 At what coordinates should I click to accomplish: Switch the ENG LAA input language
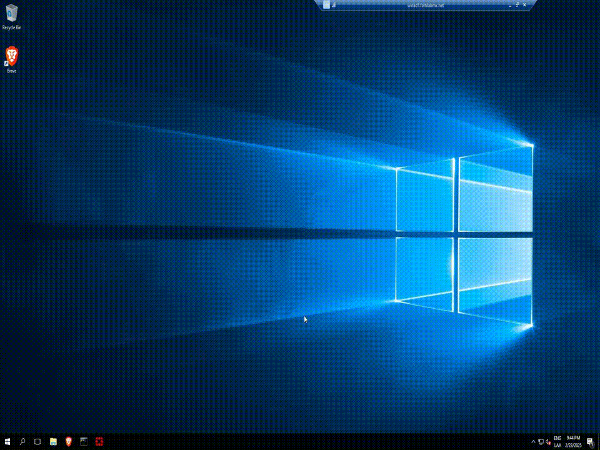pyautogui.click(x=557, y=442)
